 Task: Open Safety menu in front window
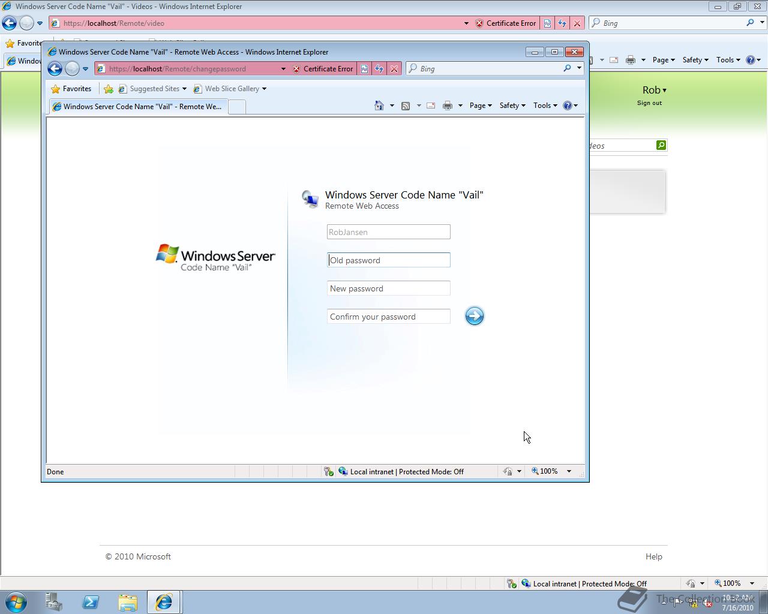coord(512,106)
